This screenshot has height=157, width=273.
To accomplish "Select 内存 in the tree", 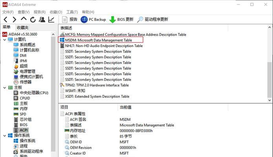I will click(x=21, y=109).
